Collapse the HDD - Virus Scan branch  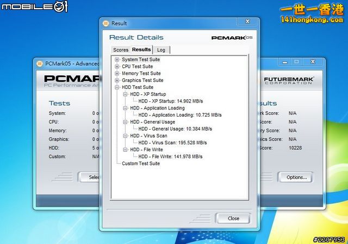126,136
